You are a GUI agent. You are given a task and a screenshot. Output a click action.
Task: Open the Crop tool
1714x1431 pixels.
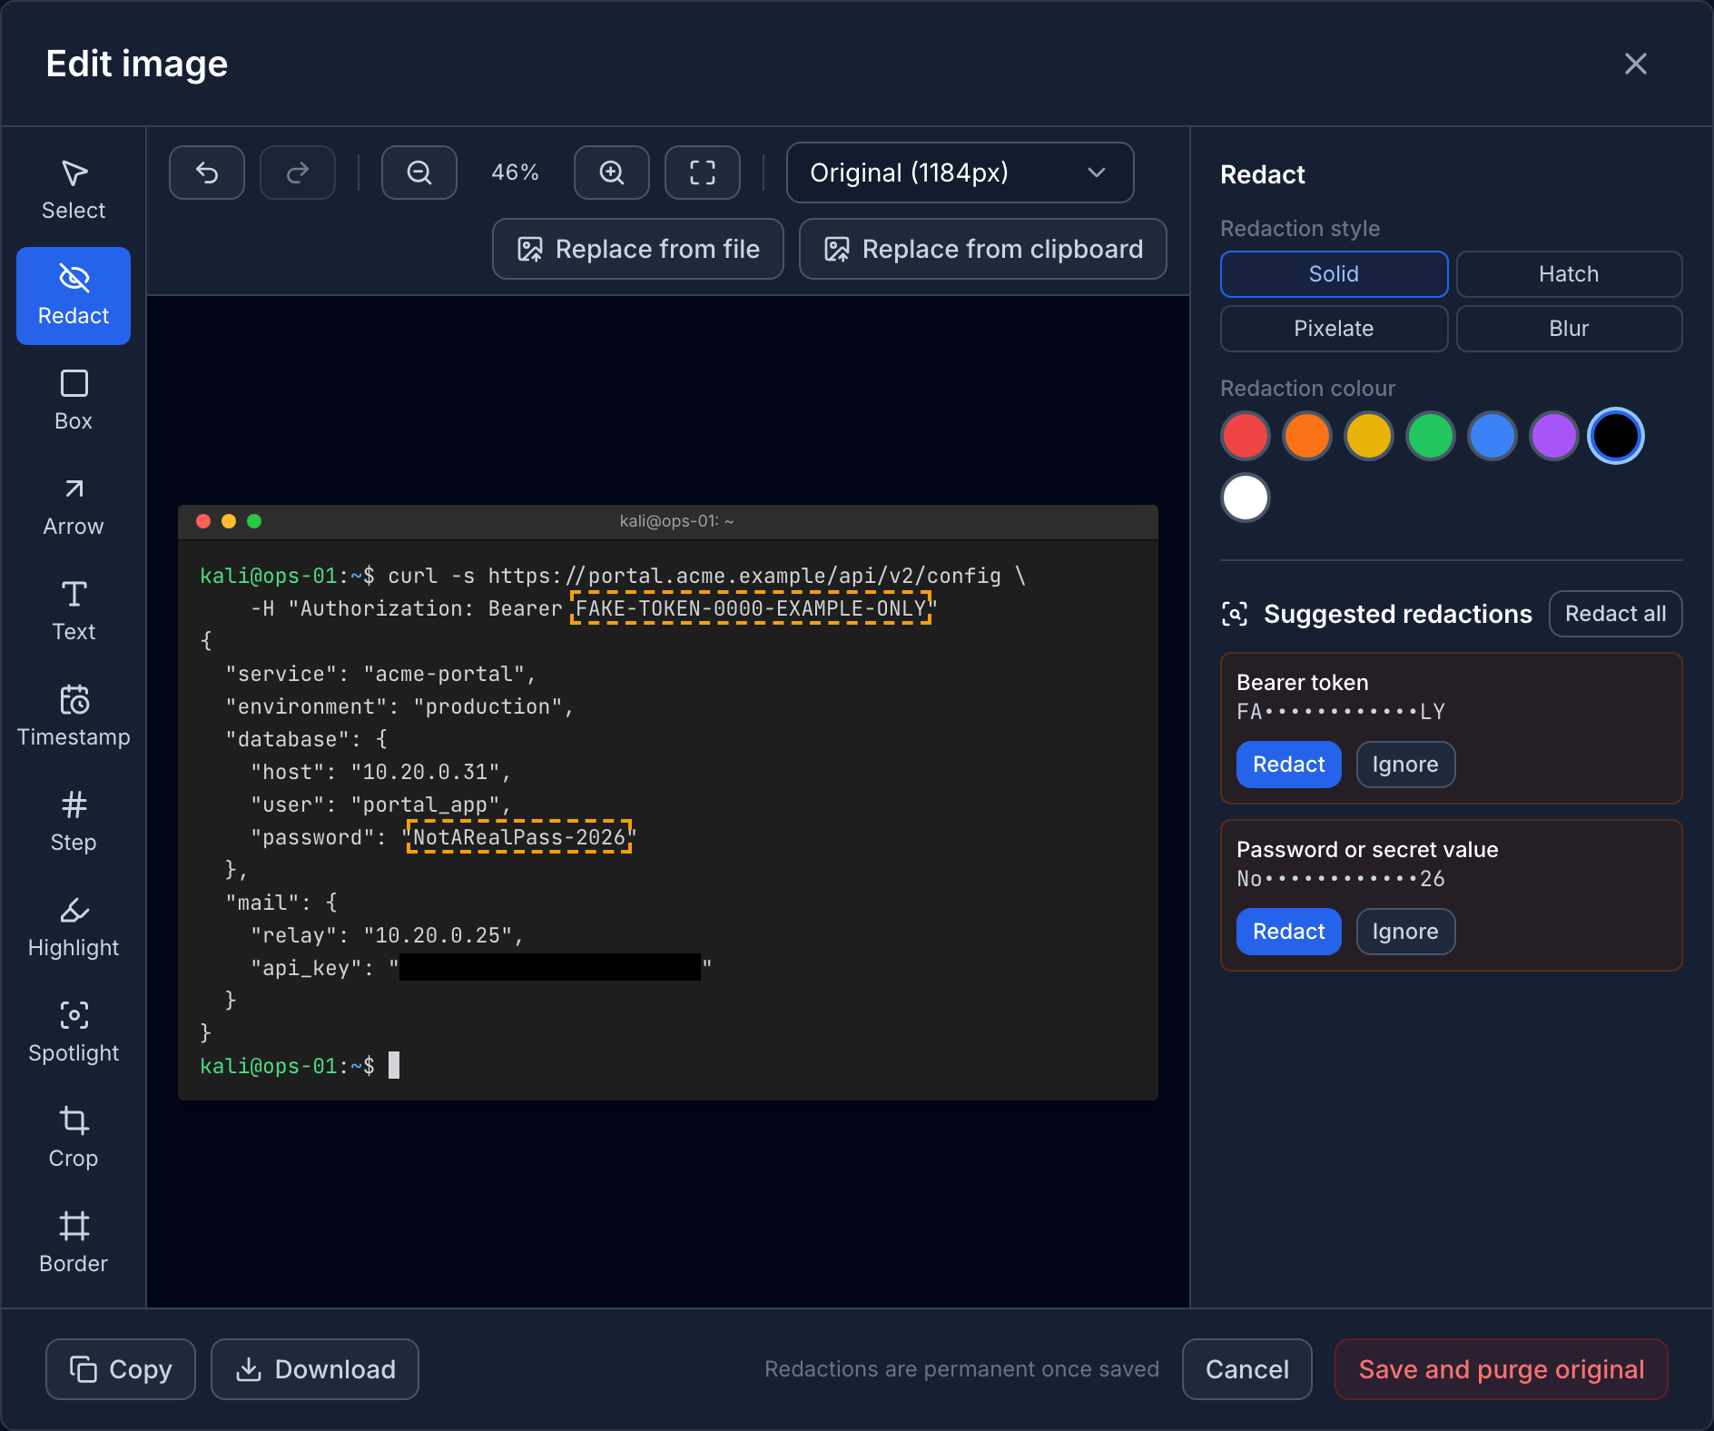[x=74, y=1139]
